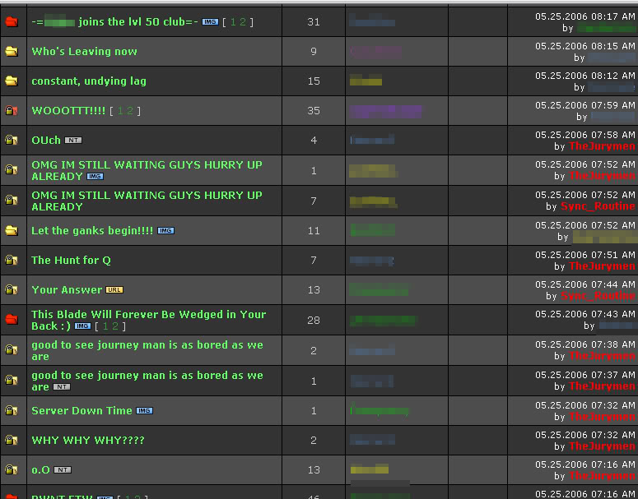Click the IMG badge on 'Server Down Time'
The height and width of the screenshot is (499, 638).
point(144,411)
